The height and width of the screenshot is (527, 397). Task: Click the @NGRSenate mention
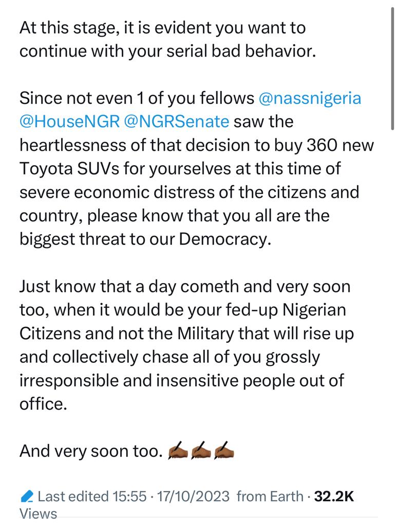tap(177, 121)
